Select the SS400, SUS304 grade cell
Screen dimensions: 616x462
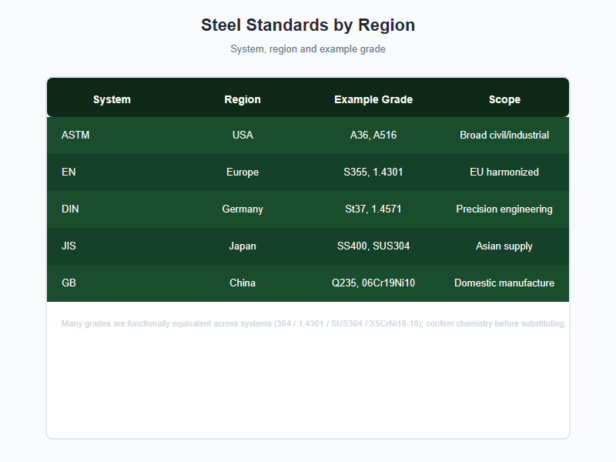[373, 246]
